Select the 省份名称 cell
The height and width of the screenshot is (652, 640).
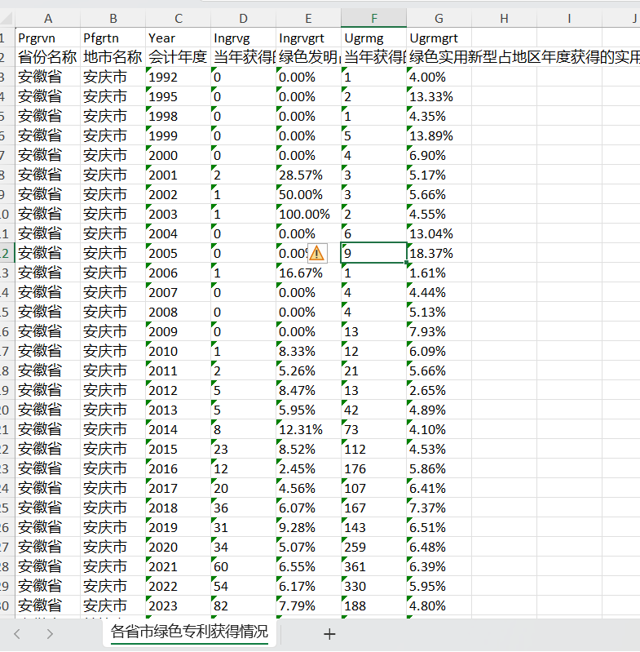point(48,57)
